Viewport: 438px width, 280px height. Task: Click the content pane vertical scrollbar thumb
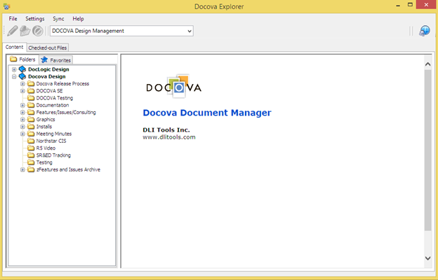(427, 150)
